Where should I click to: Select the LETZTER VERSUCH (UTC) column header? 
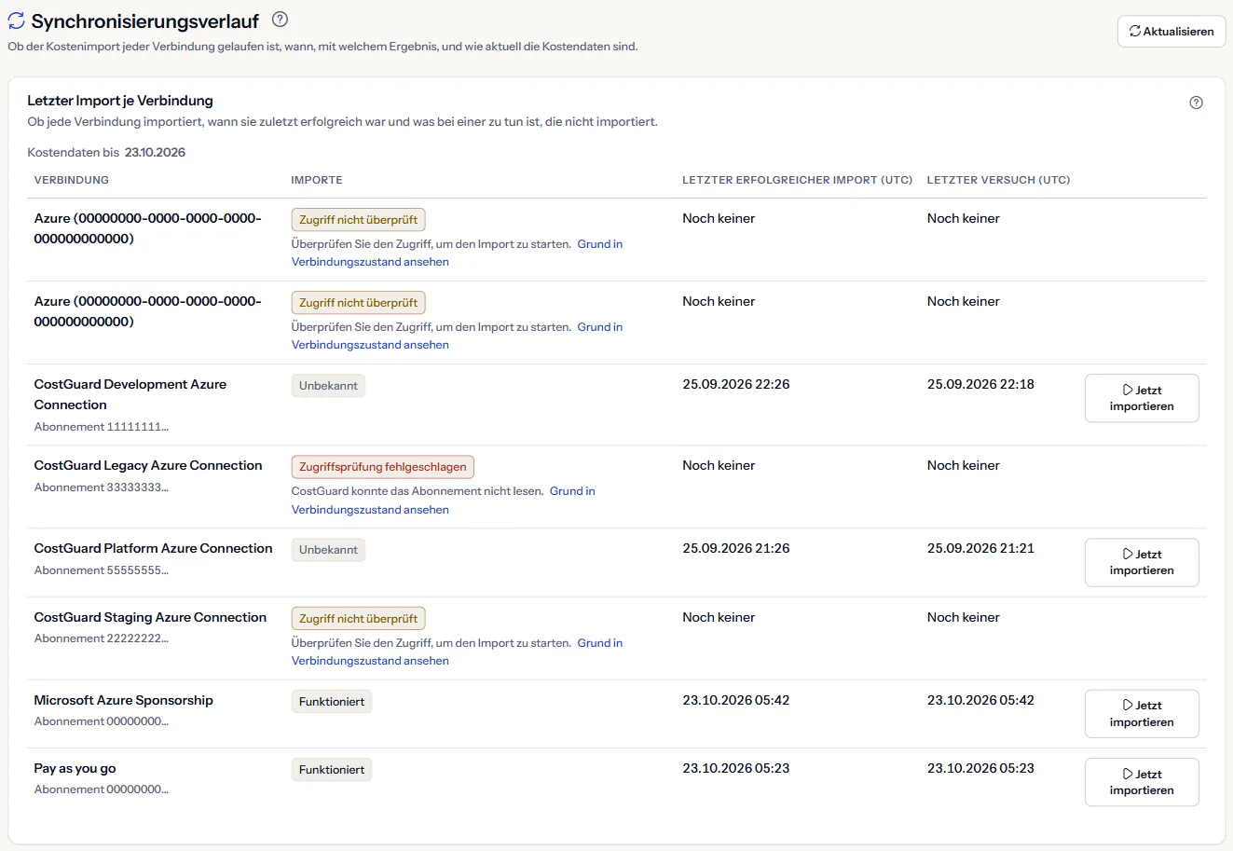[x=999, y=180]
